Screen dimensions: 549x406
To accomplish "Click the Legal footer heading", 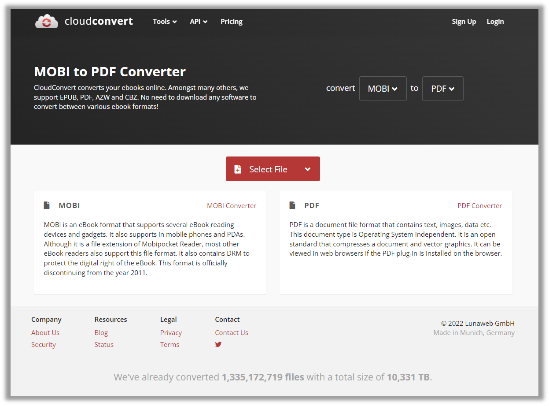I will point(169,320).
